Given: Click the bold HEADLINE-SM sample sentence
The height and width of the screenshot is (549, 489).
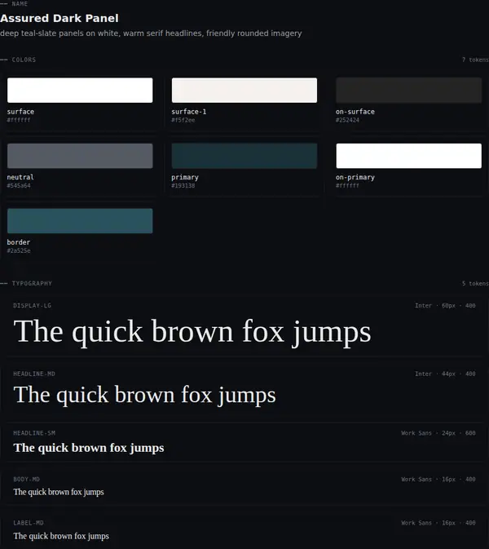Looking at the screenshot, I should point(89,448).
